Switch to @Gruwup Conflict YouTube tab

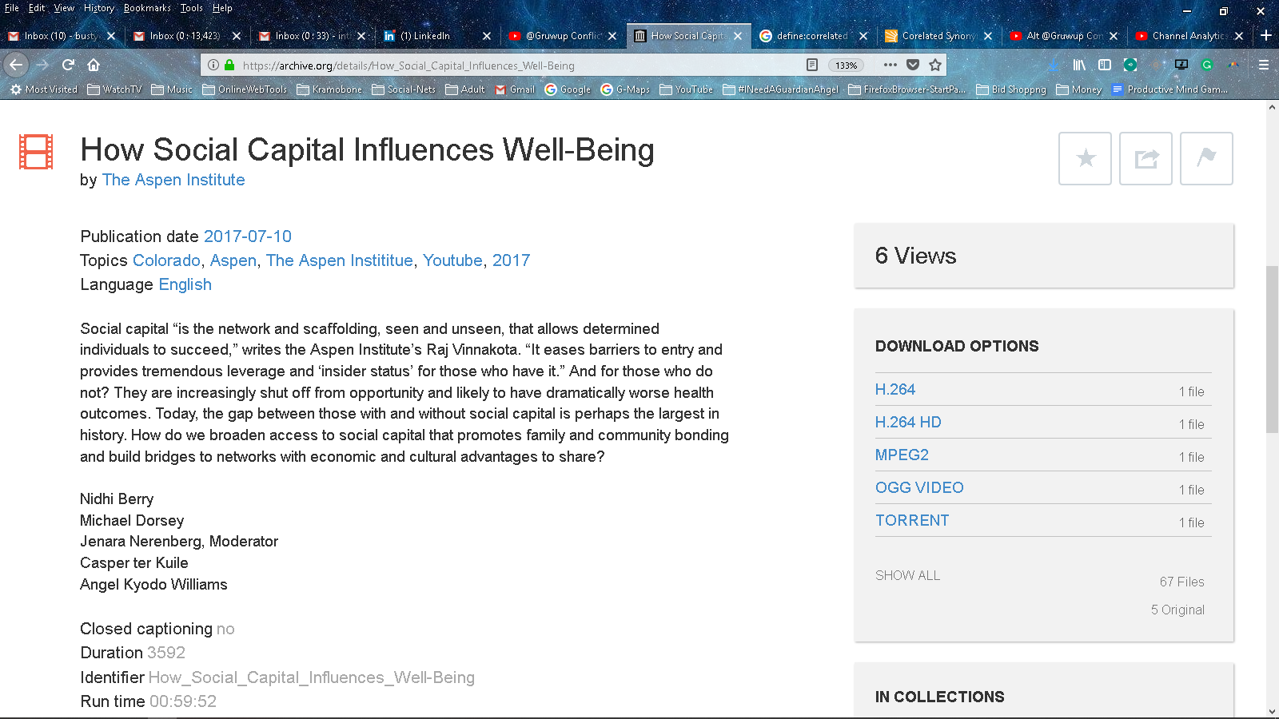(x=563, y=36)
